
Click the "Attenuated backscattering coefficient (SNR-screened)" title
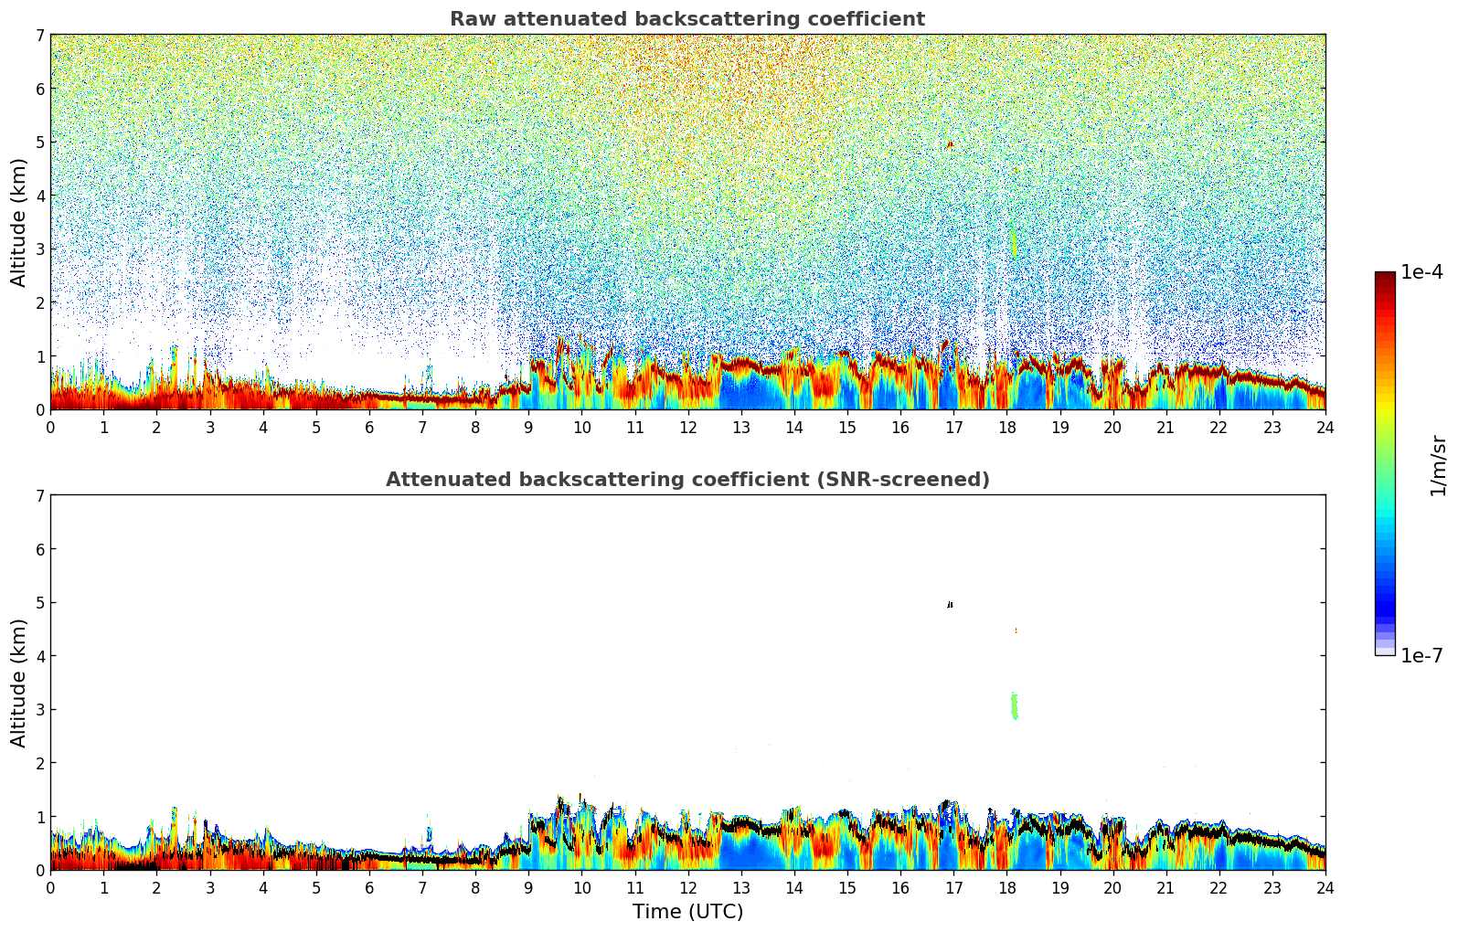click(x=686, y=480)
